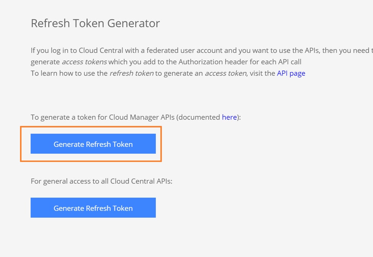The image size is (373, 257).
Task: Click 'If you log in to' sentence start
Action: (53, 50)
